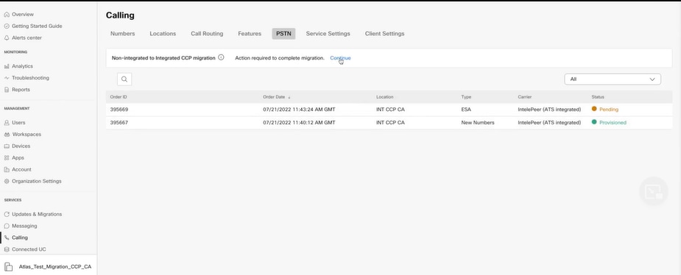
Task: Click Pending status text
Action: (x=609, y=110)
